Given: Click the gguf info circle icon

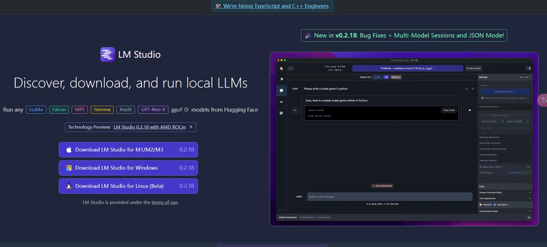Looking at the screenshot, I should (x=186, y=110).
